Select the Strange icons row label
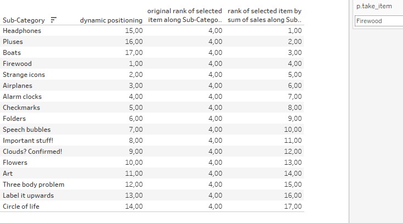403x223 pixels. click(x=24, y=75)
